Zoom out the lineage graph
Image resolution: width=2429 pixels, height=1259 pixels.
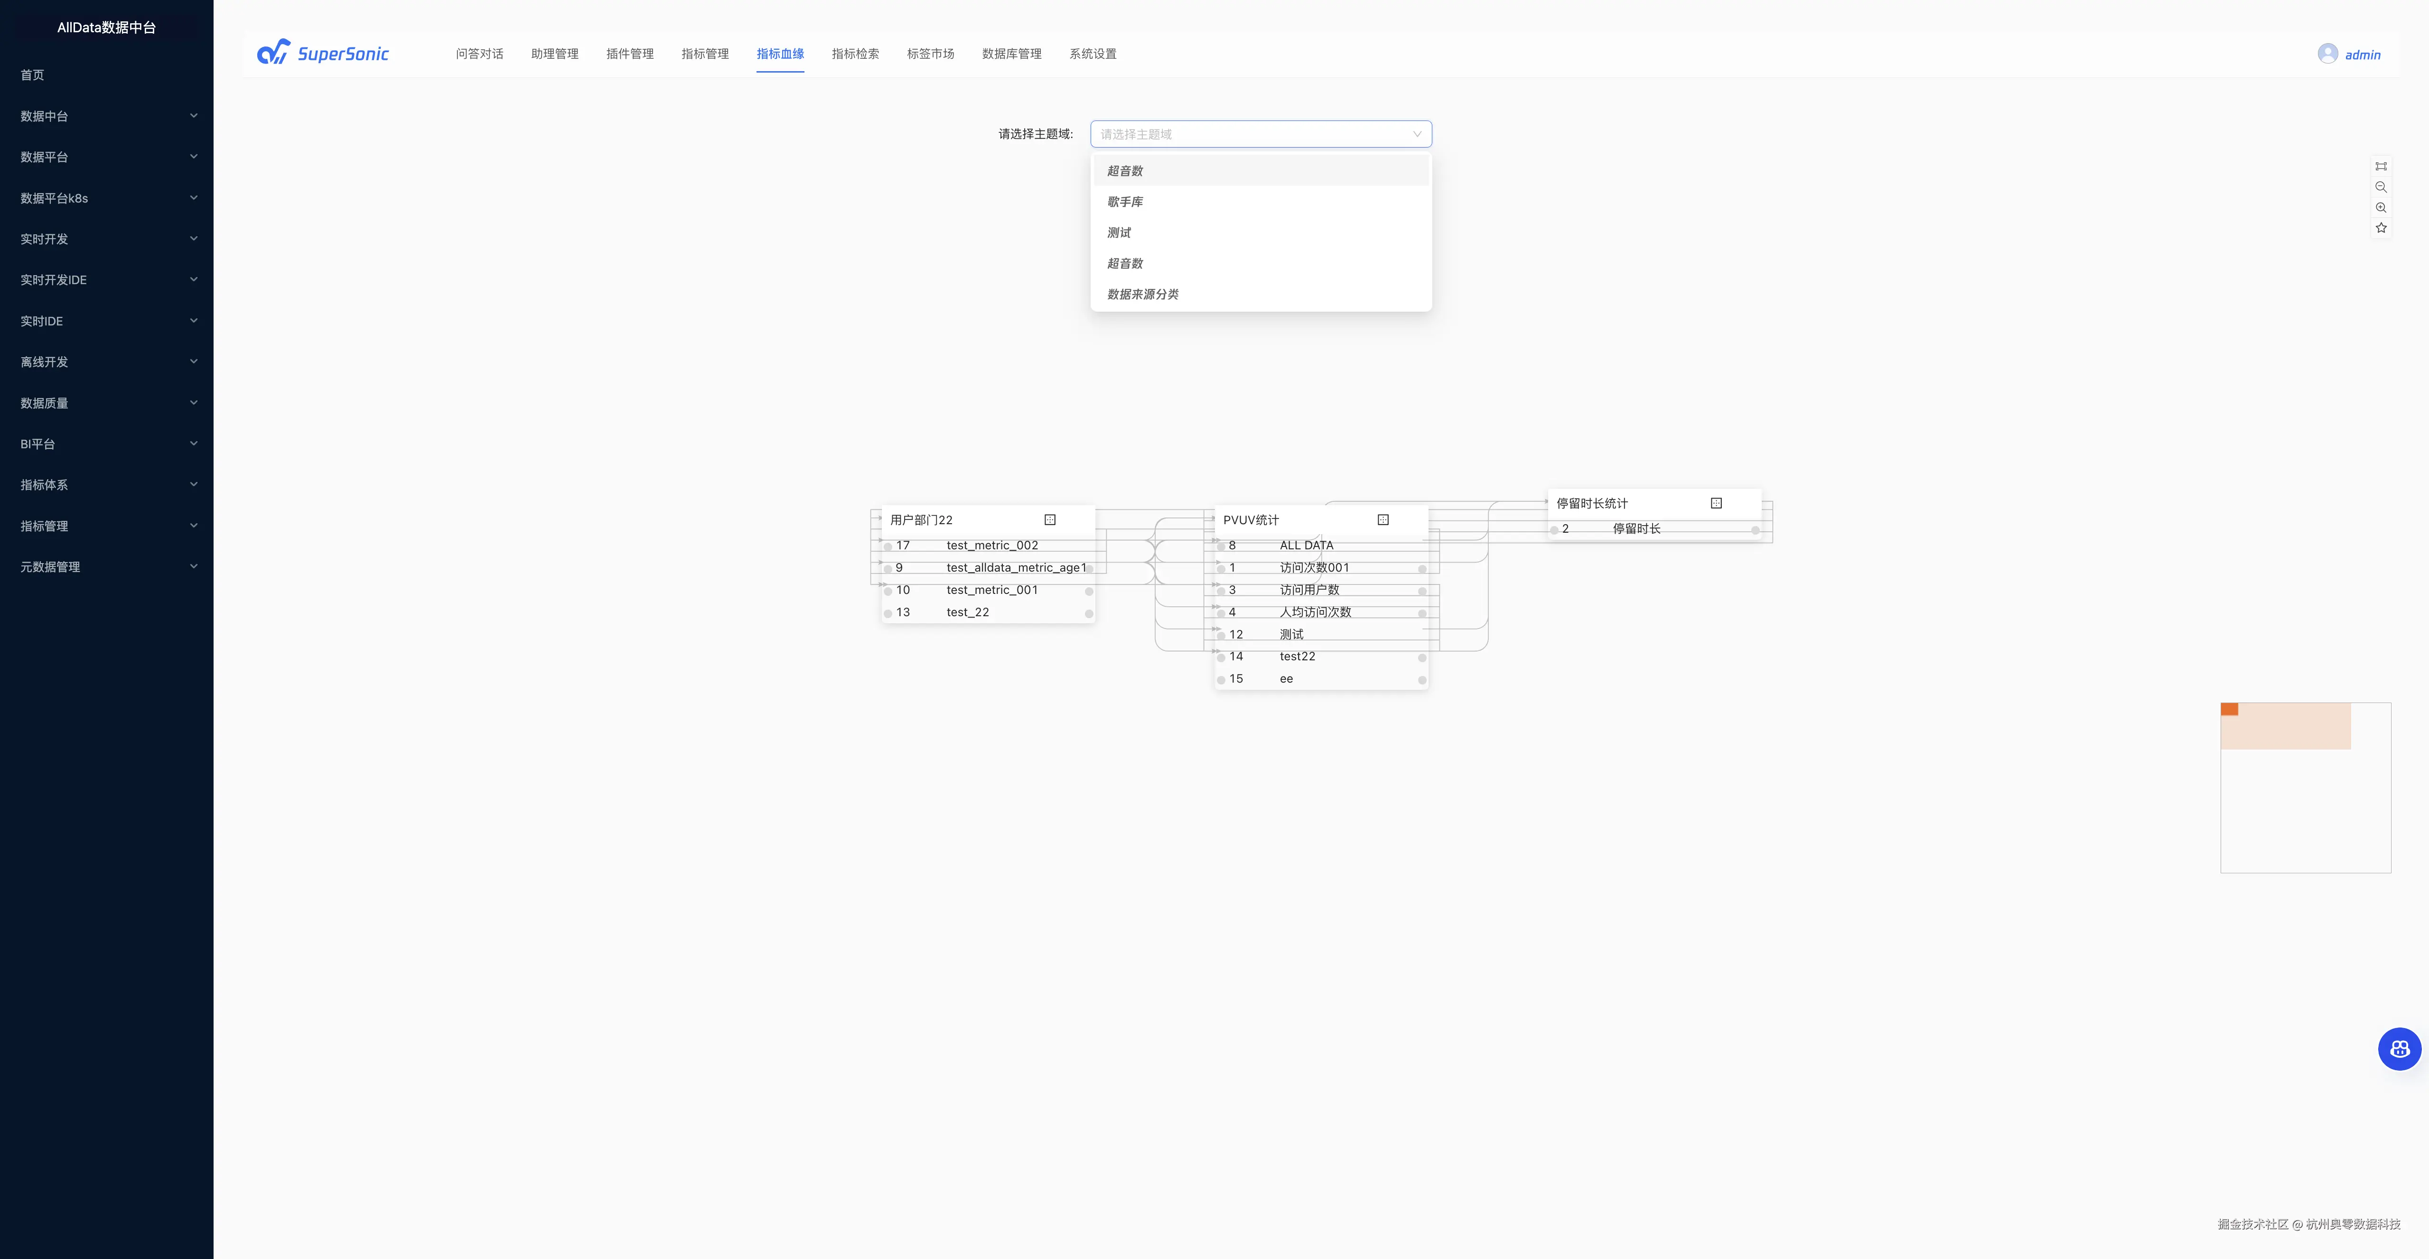(x=2381, y=186)
